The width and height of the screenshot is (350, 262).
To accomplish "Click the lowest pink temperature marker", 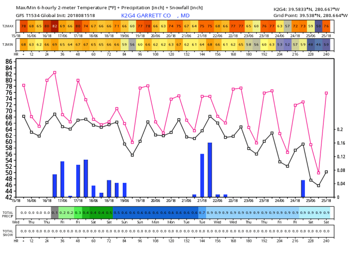I will (x=318, y=173).
